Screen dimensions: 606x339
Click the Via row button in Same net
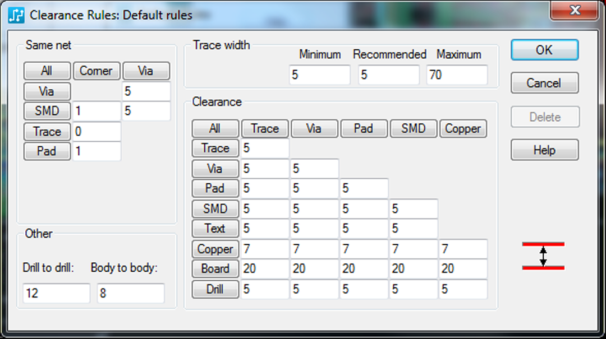47,91
